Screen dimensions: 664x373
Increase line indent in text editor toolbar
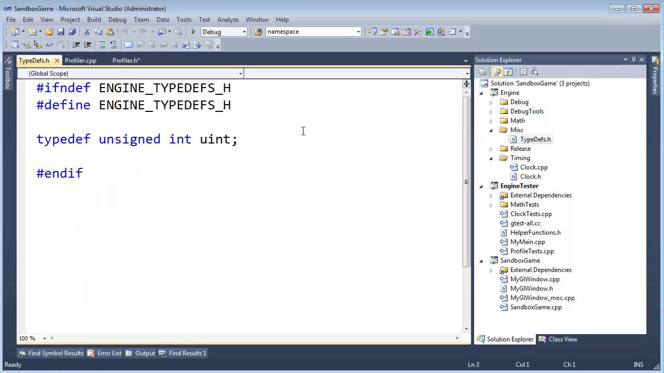point(88,45)
